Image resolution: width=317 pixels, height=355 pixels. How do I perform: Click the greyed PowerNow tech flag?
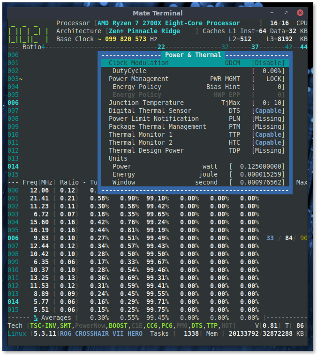(90, 325)
